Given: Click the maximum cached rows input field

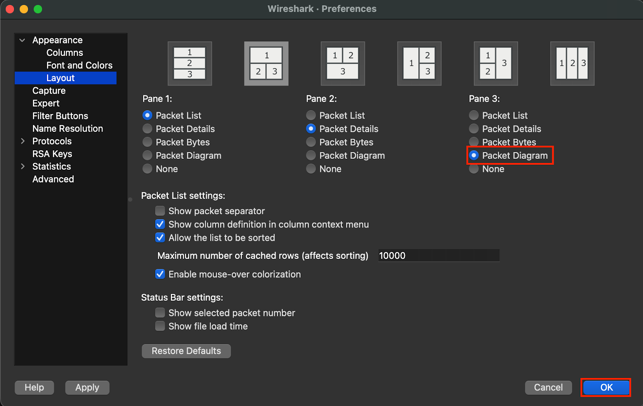Looking at the screenshot, I should click(439, 256).
